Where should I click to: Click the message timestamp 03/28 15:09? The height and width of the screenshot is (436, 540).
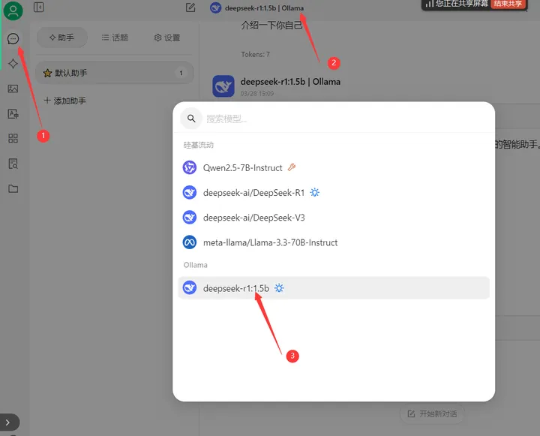tap(257, 93)
